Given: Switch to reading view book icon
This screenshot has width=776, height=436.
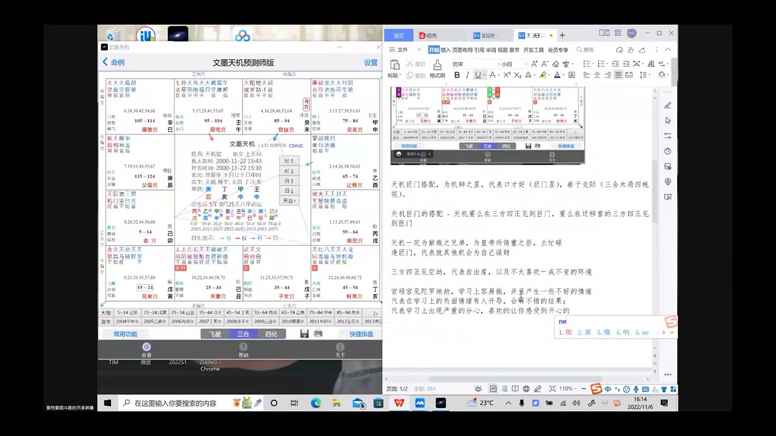Looking at the screenshot, I should [x=515, y=388].
